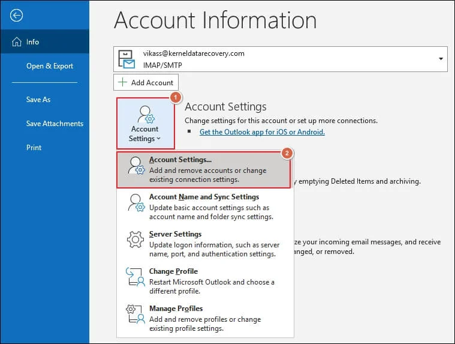Click the Info home icon
This screenshot has height=344, width=455.
pos(17,42)
